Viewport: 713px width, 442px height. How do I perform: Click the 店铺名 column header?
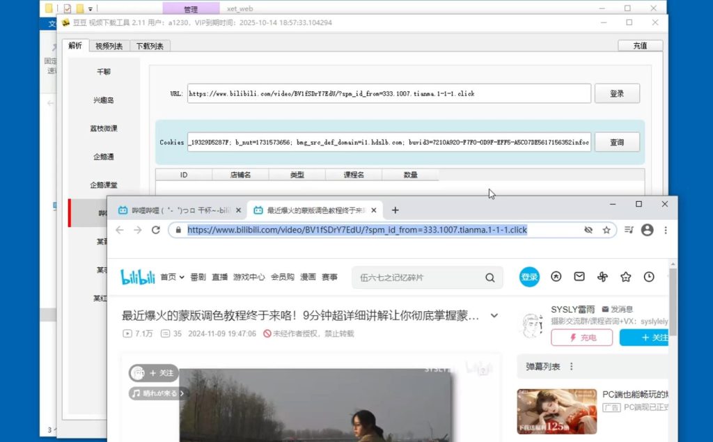coord(240,175)
